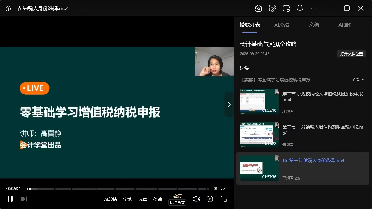Select the 第一节 纳税人身份选择 thumbnail
The height and width of the screenshot is (209, 372).
[259, 168]
